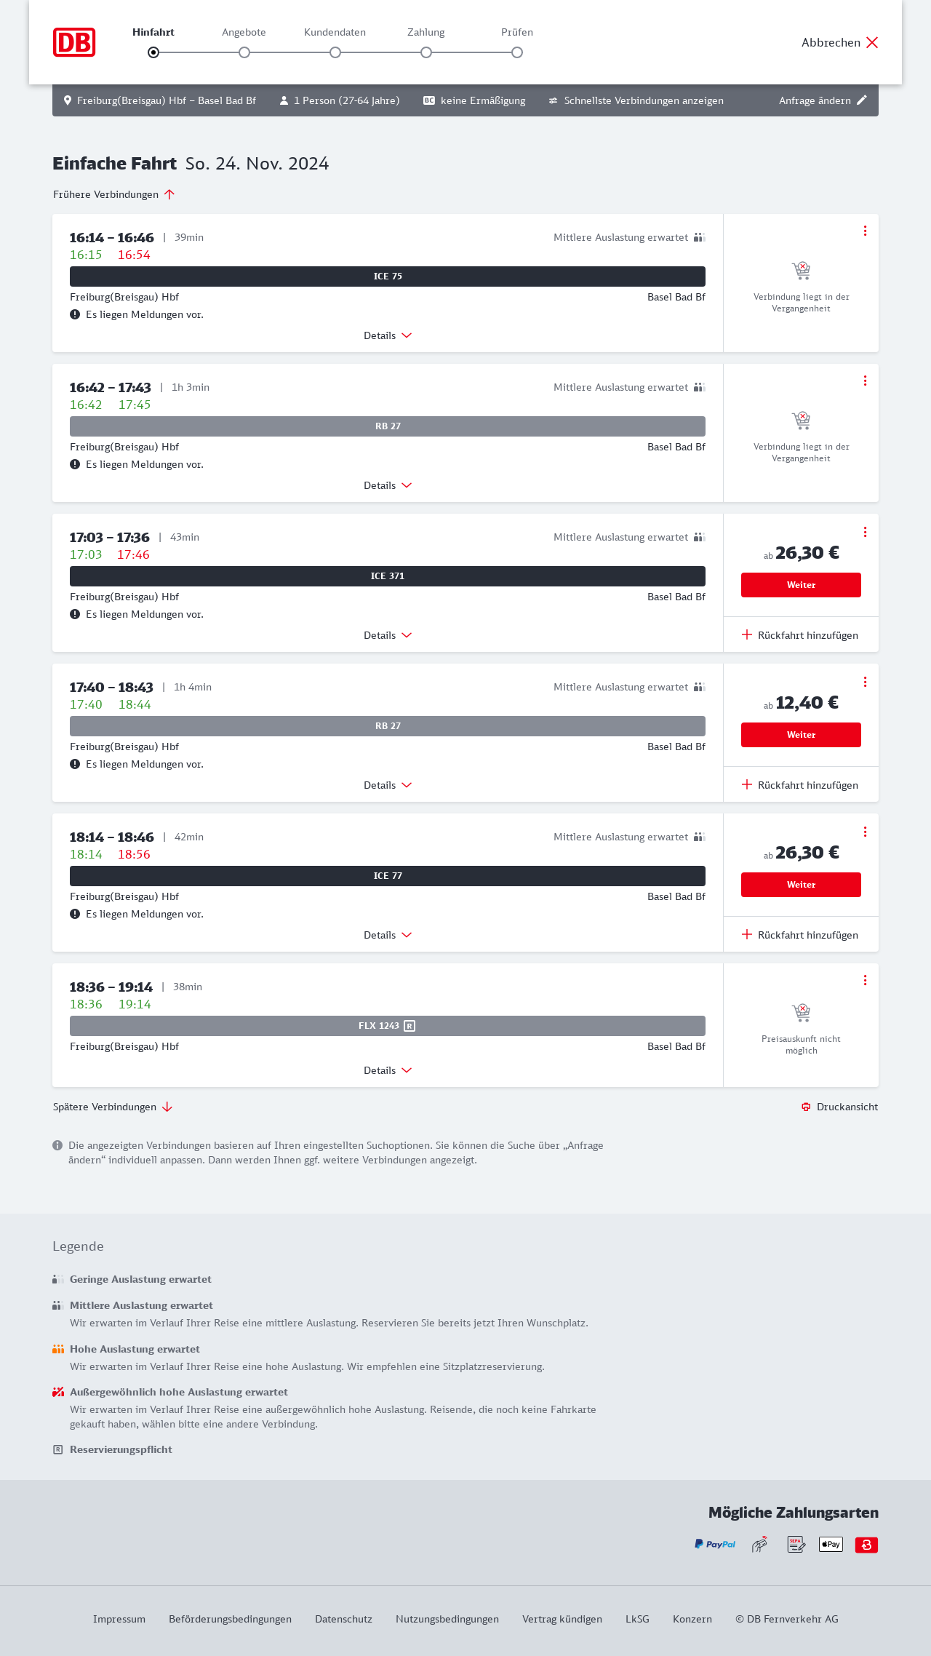Click the three-dot menu for ICE 371
The width and height of the screenshot is (931, 1656).
point(865,532)
